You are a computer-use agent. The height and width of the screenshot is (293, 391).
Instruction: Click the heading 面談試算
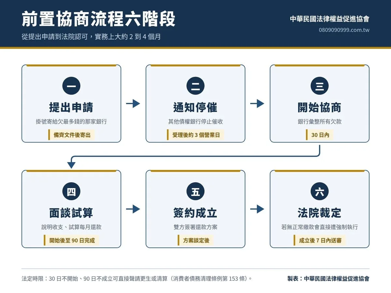pyautogui.click(x=71, y=213)
